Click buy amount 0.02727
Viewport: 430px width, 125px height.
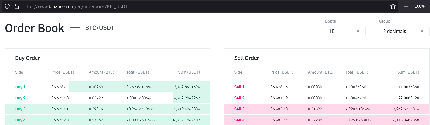click(x=96, y=98)
